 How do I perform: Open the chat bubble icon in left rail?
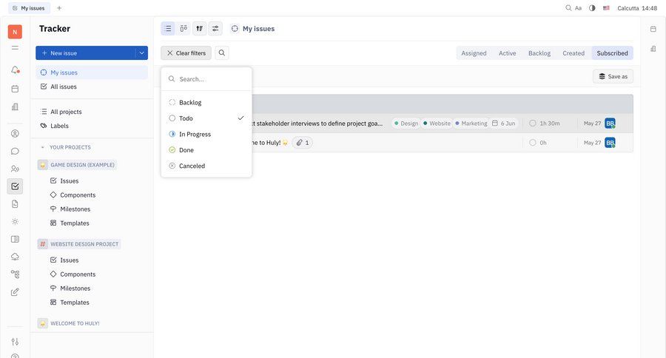pos(15,151)
